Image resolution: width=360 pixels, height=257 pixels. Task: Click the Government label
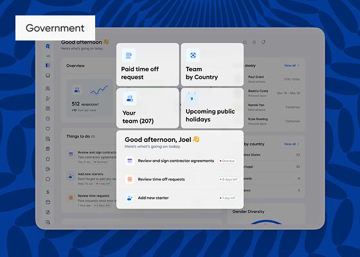pos(55,28)
